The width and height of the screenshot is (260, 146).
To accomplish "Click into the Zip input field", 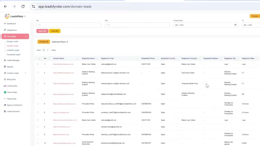I will [x=69, y=25].
